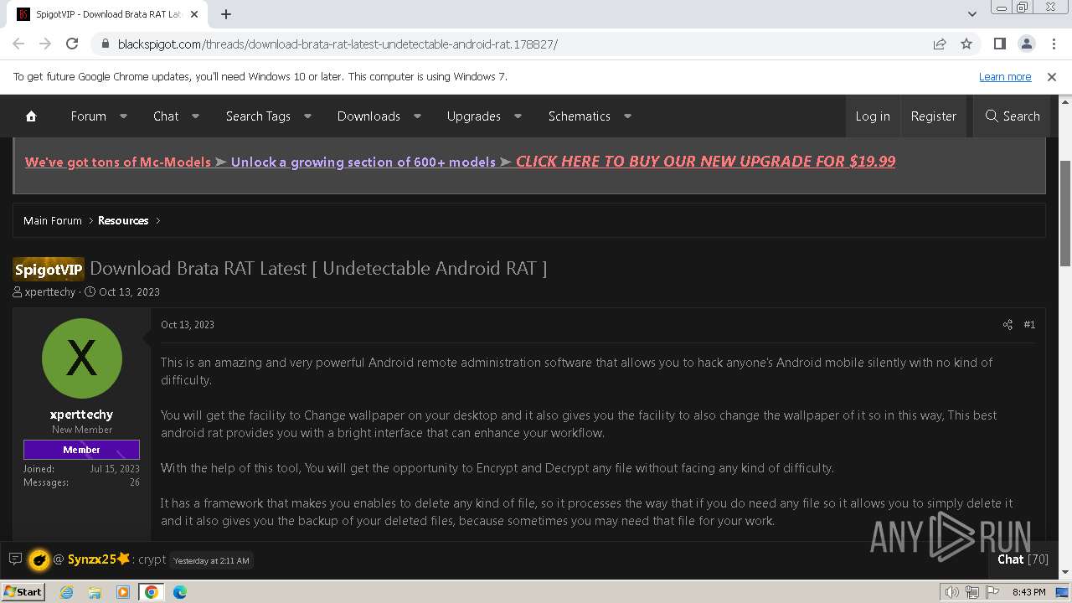The image size is (1072, 603).
Task: Expand the Forum menu dropdown arrow
Action: point(123,116)
